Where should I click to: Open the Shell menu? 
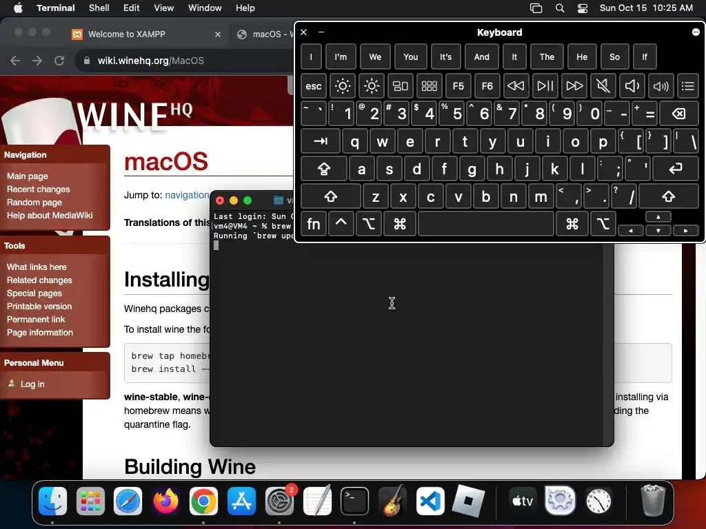click(99, 8)
